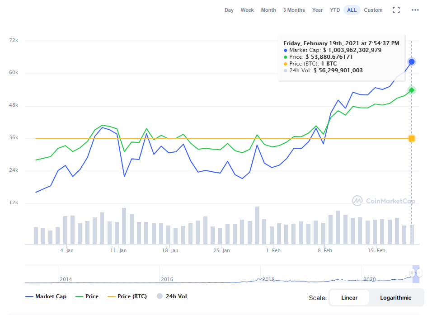Open fullscreen chart view icon

(396, 10)
